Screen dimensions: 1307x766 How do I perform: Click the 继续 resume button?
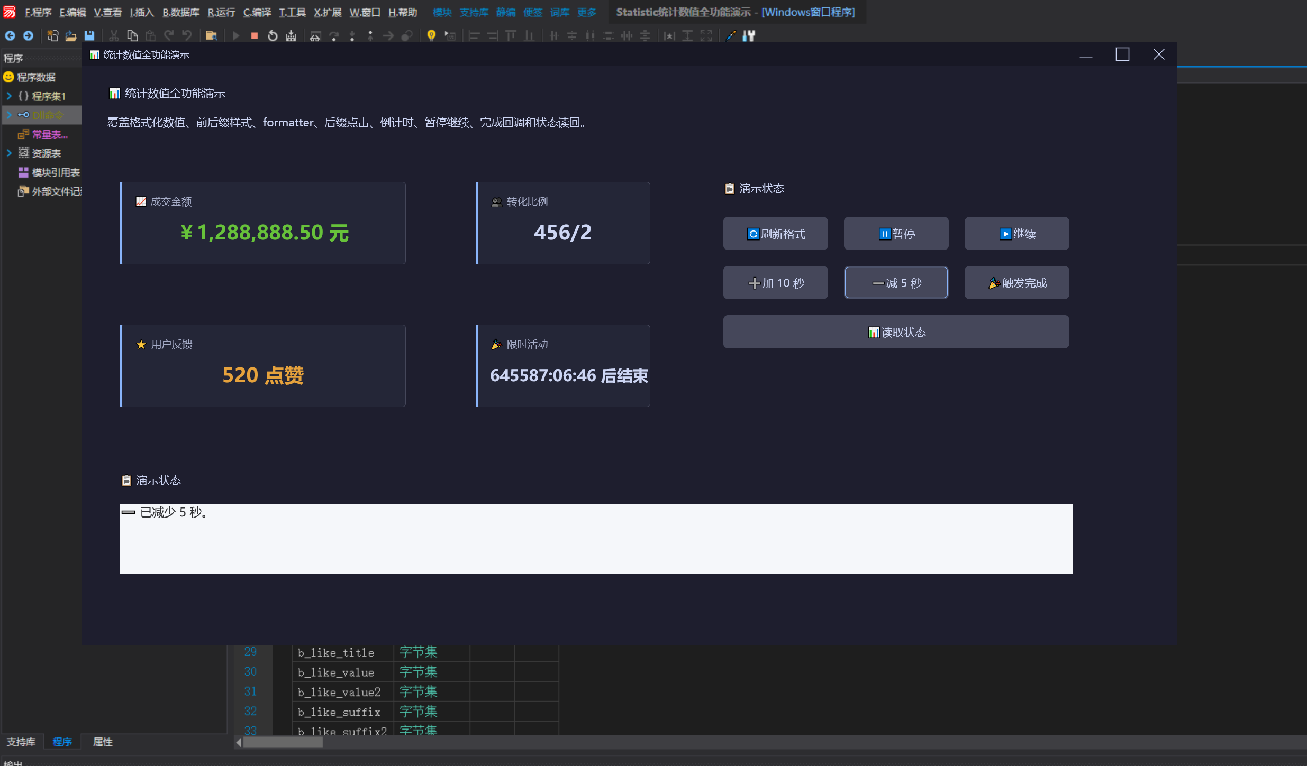coord(1016,233)
